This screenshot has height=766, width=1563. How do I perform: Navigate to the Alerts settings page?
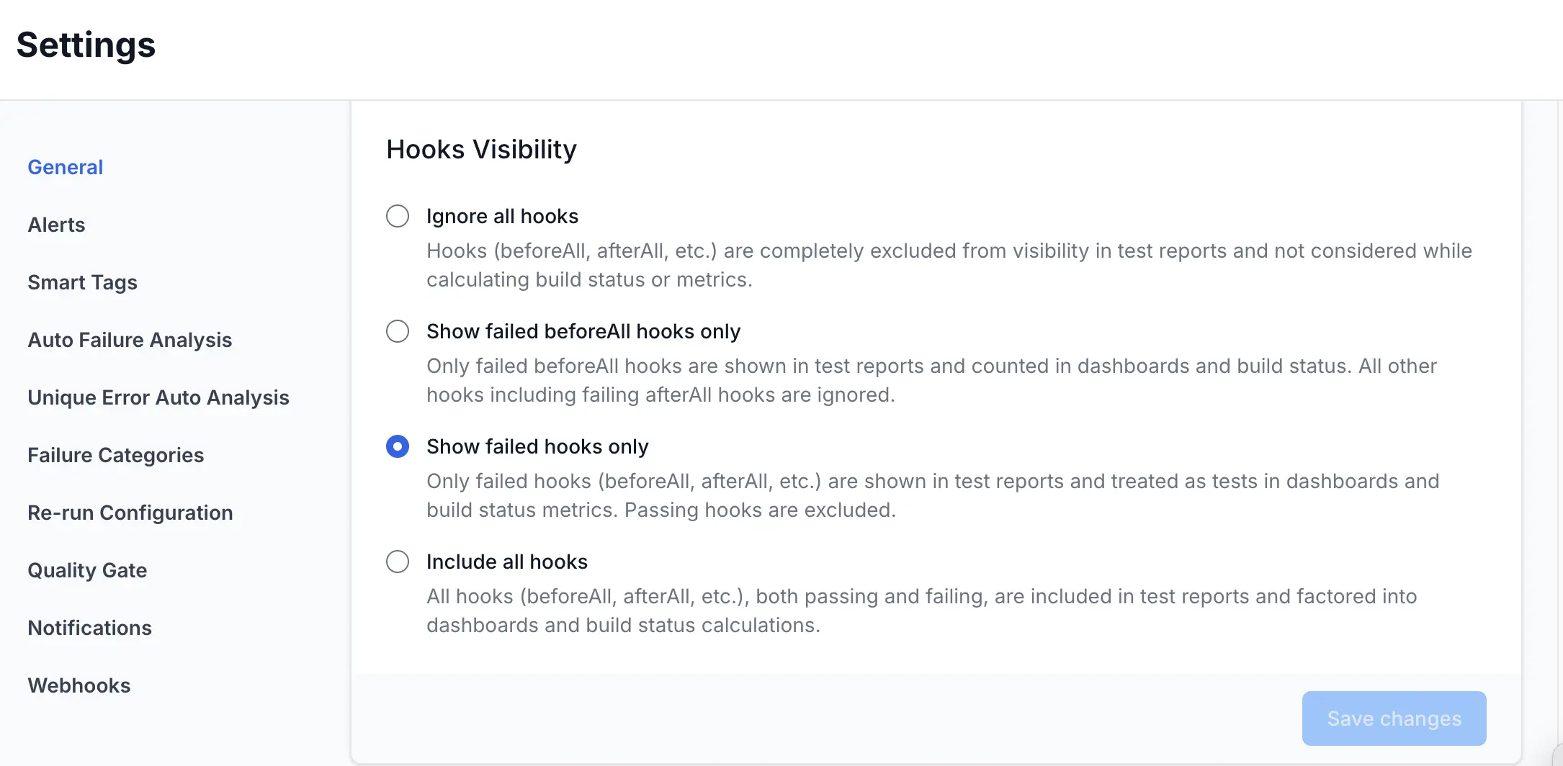pyautogui.click(x=56, y=224)
